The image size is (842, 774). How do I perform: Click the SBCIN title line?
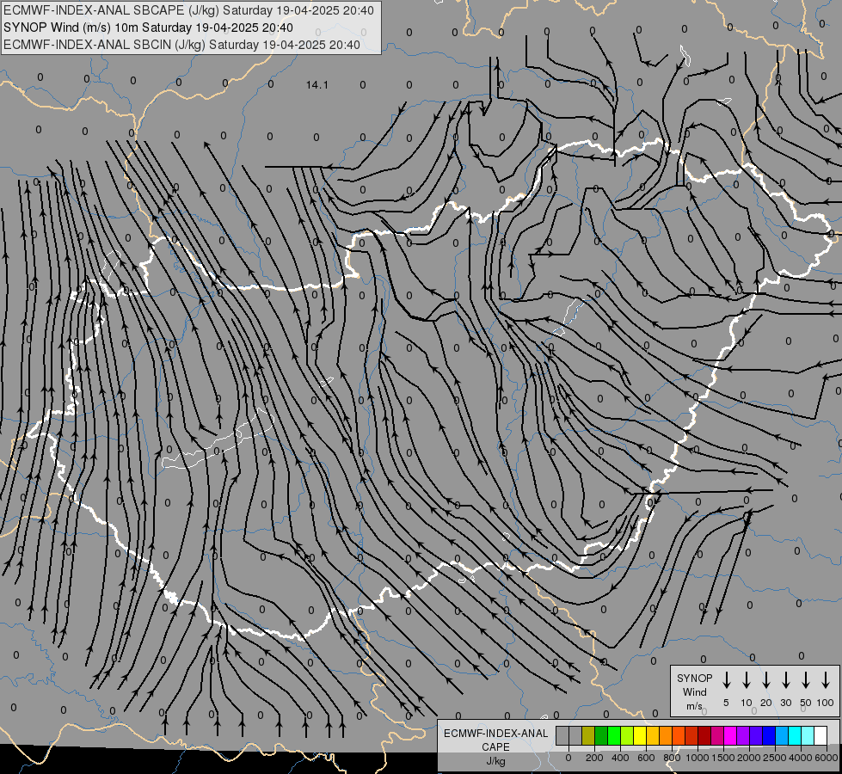(x=181, y=45)
